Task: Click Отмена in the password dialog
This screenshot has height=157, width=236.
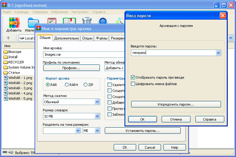Action: click(176, 119)
